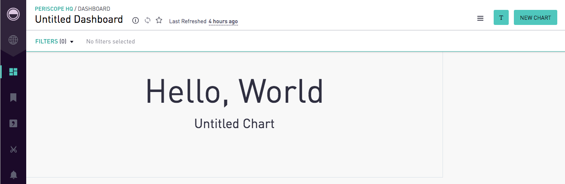565x184 pixels.
Task: Click the dropdown arrow next to FILTERS
Action: pyautogui.click(x=72, y=42)
